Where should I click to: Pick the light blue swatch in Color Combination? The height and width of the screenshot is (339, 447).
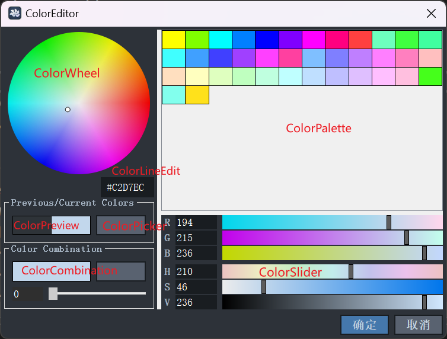pyautogui.click(x=52, y=271)
